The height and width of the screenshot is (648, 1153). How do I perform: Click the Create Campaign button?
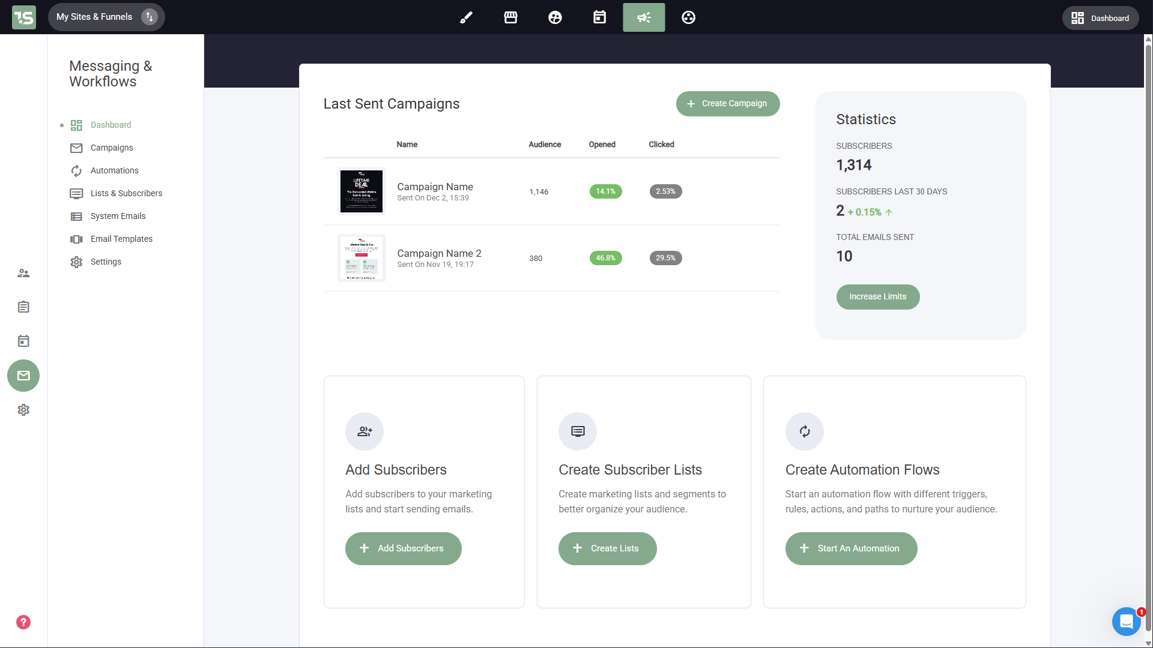pos(728,104)
